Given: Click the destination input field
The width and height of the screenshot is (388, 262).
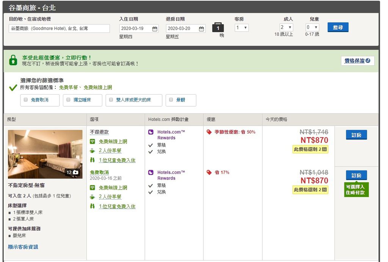Looking at the screenshot, I should [59, 28].
